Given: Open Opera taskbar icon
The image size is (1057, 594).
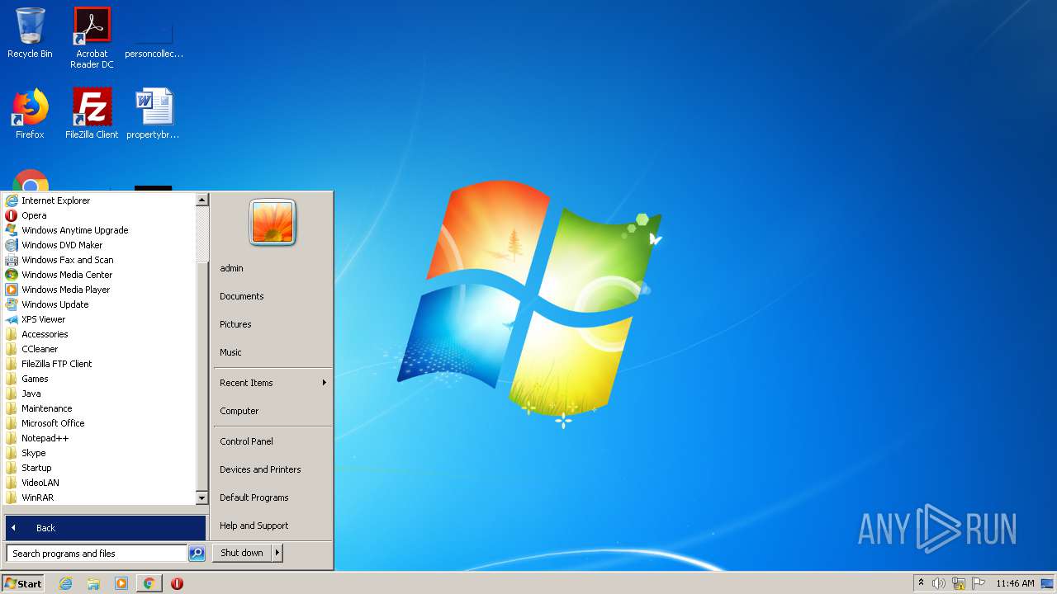Looking at the screenshot, I should pyautogui.click(x=177, y=583).
